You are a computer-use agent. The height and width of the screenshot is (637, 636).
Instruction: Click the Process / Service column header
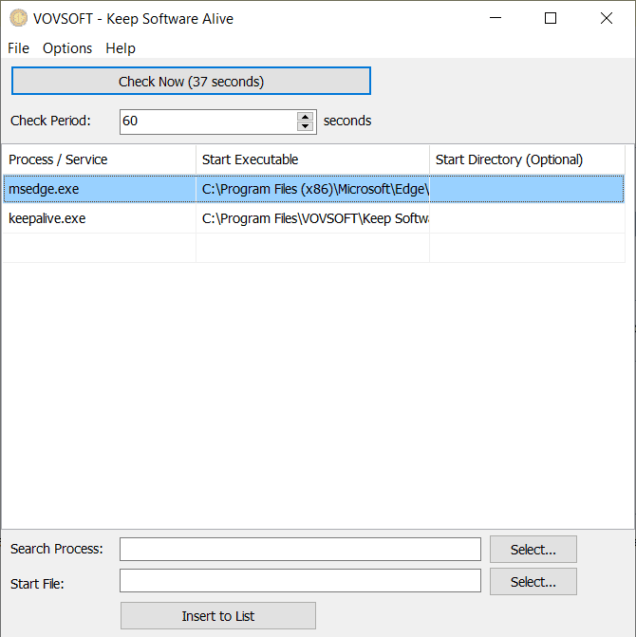tap(99, 159)
